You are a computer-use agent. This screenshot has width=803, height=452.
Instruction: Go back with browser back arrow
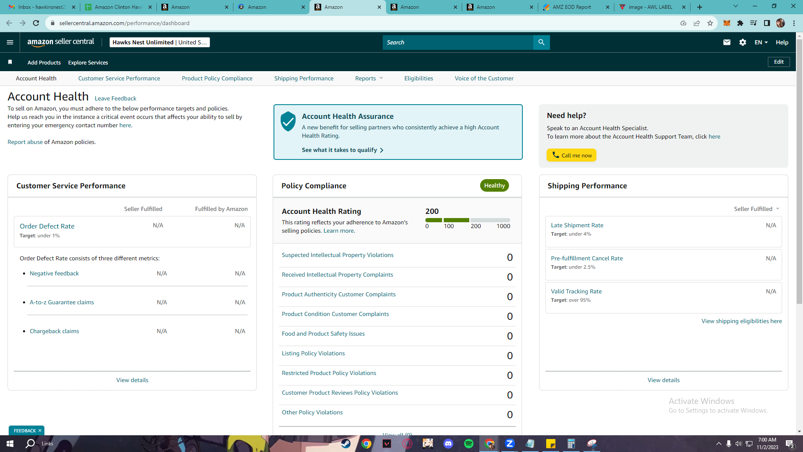point(9,23)
